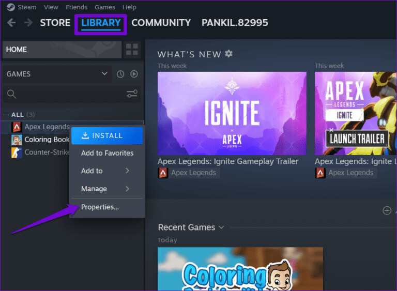This screenshot has width=397, height=291.
Task: Sort by recent activity clock icon
Action: point(120,74)
